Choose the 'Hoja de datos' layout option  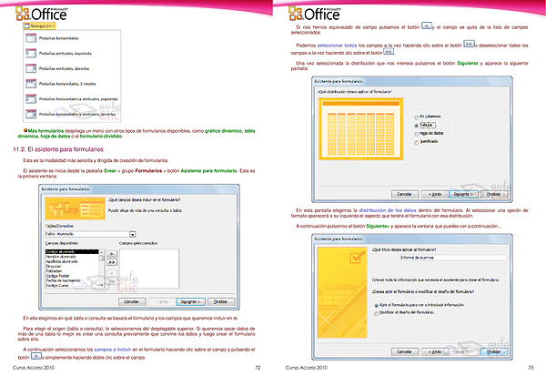[x=417, y=133]
